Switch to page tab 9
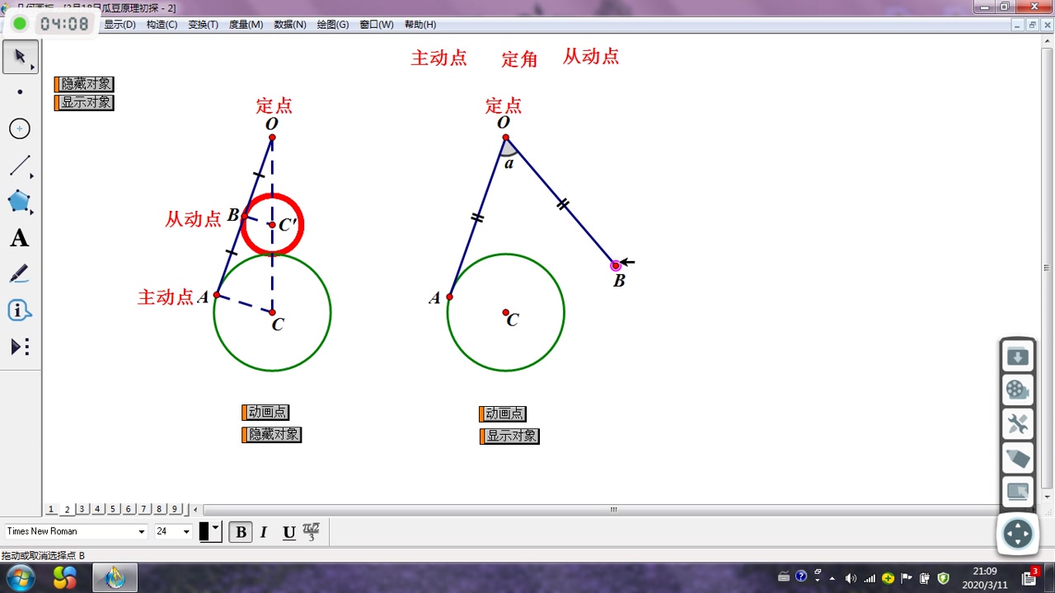This screenshot has width=1055, height=593. click(x=175, y=509)
